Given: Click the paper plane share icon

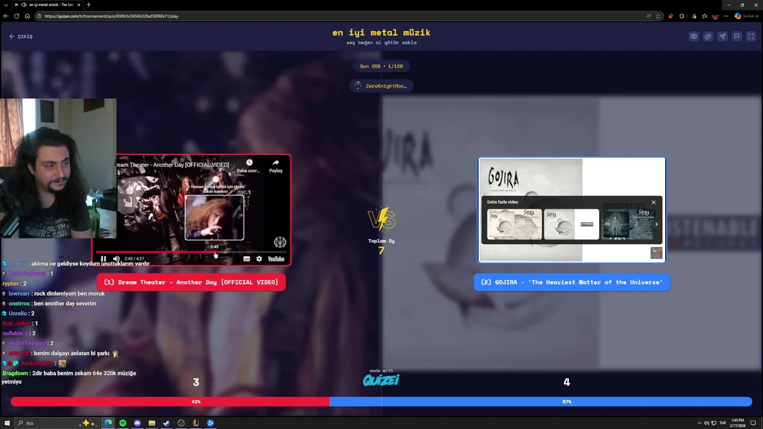Looking at the screenshot, I should point(722,36).
